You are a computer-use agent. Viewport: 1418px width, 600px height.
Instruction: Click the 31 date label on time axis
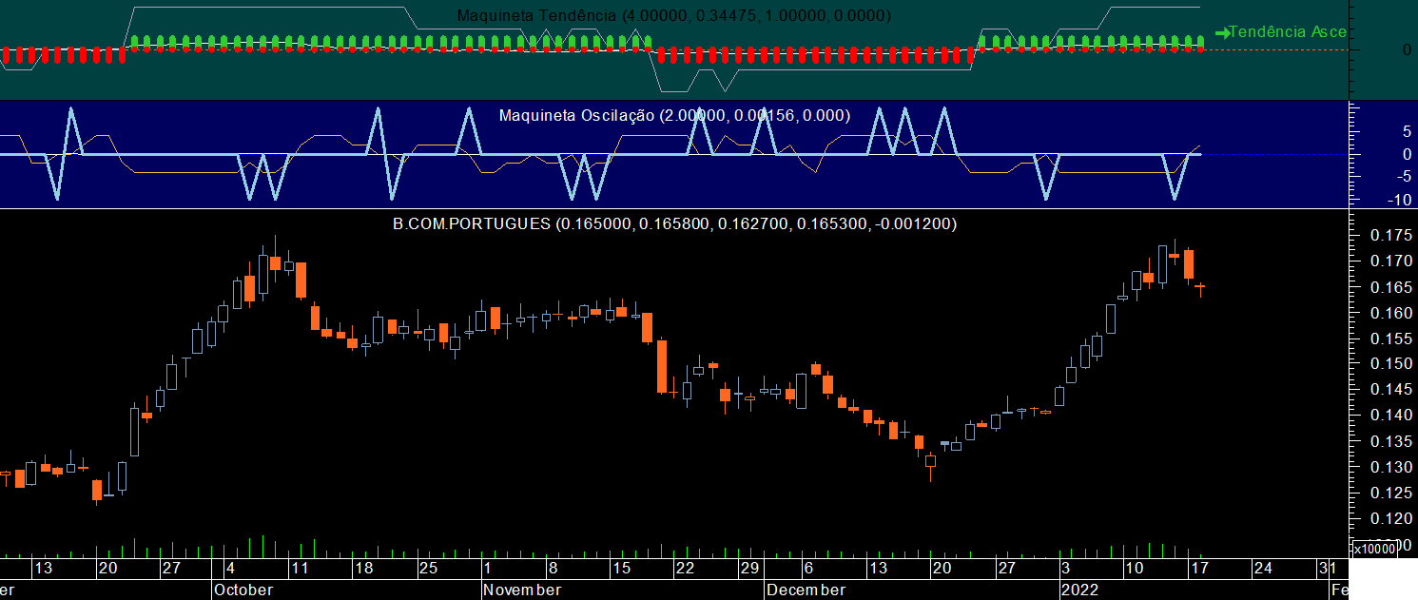click(x=1327, y=568)
